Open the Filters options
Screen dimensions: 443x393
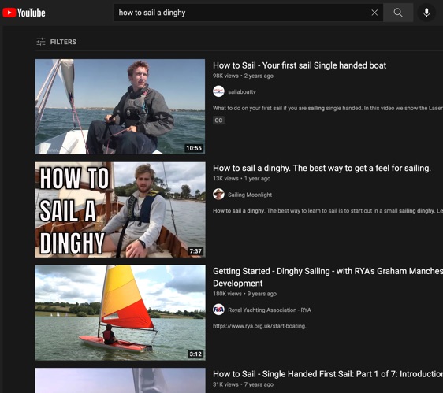click(x=57, y=42)
